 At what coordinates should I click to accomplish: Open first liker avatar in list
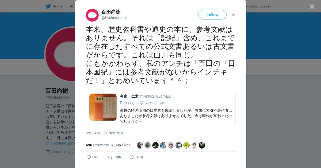point(140,145)
